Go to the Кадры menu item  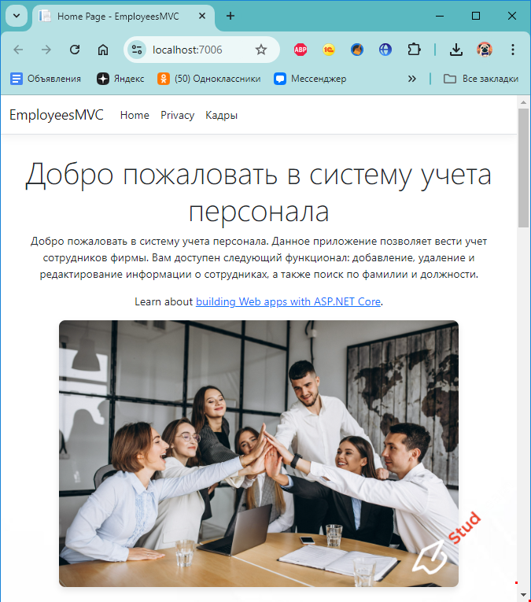221,115
